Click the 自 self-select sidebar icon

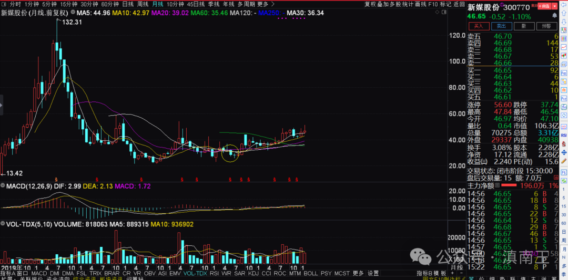point(563,89)
